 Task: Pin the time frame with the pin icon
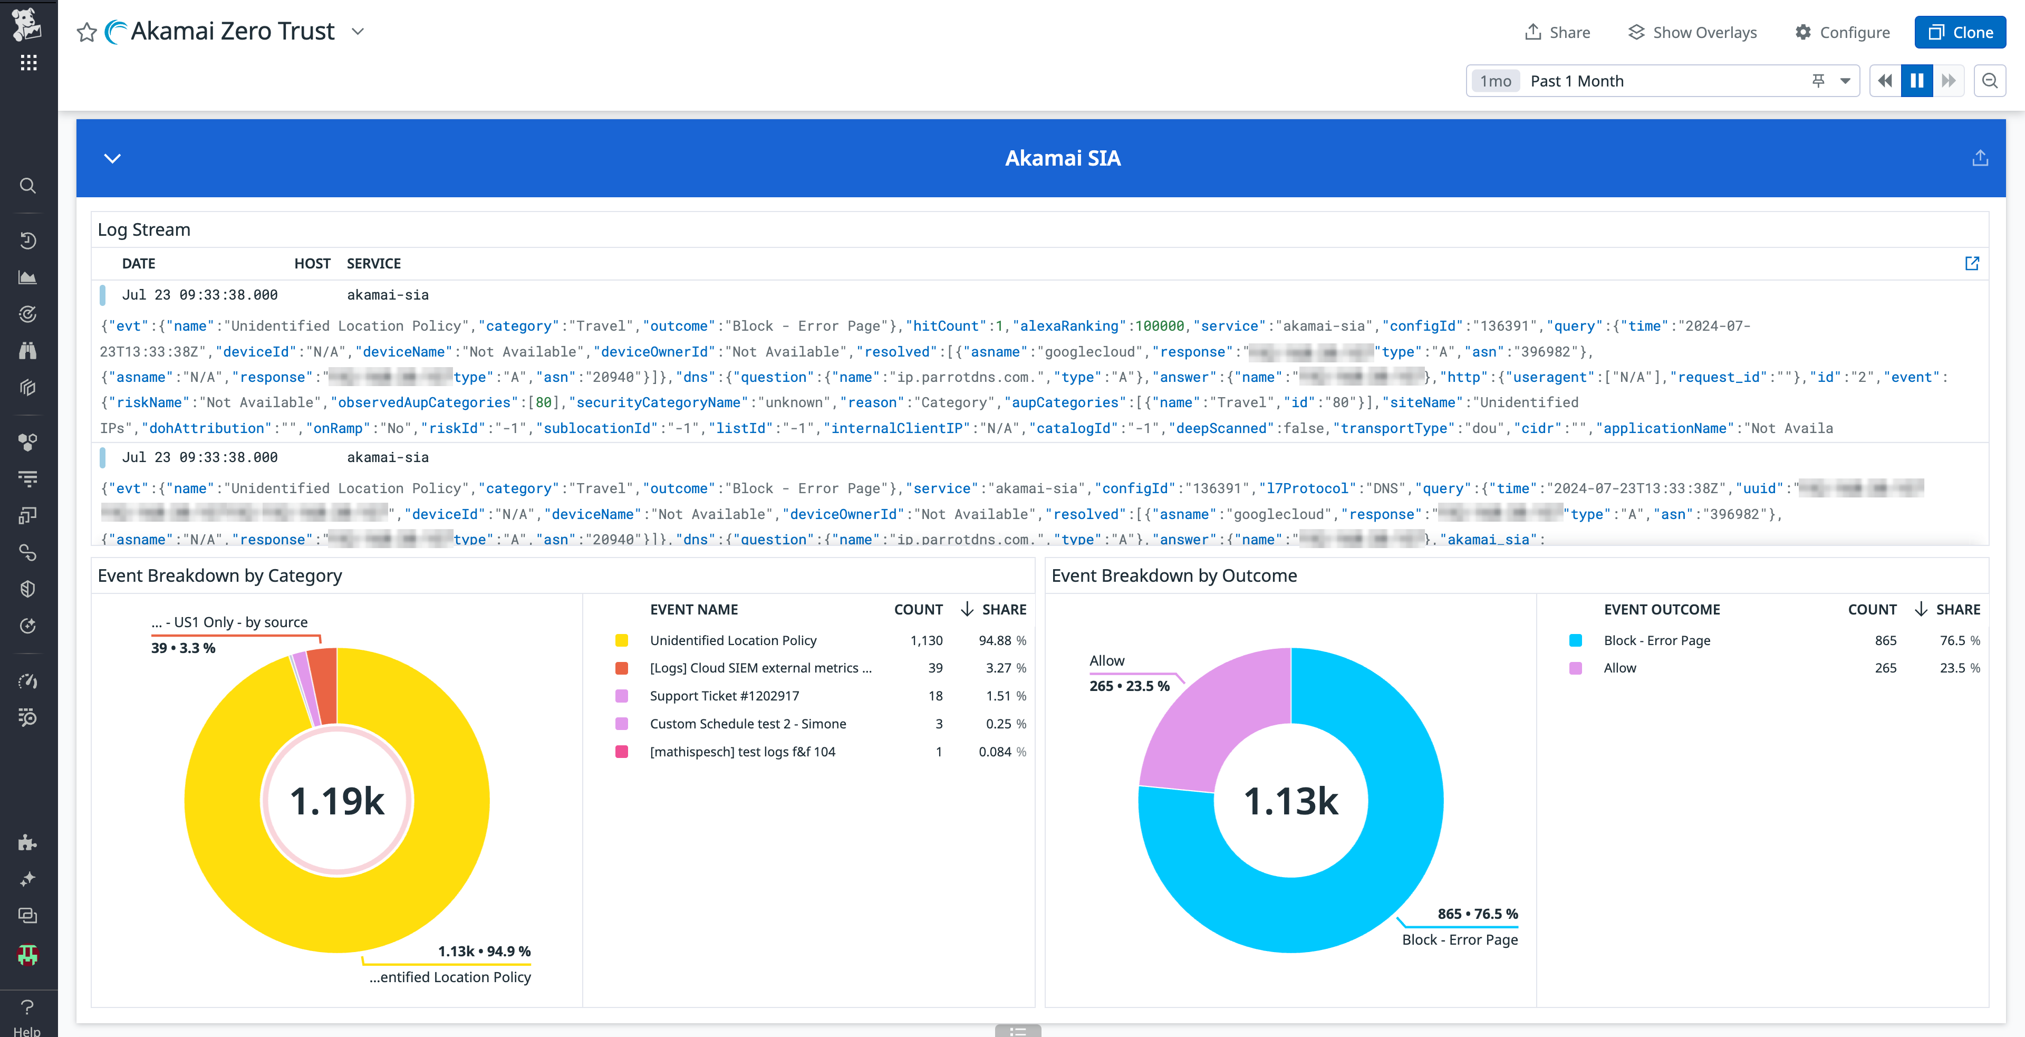coord(1818,80)
